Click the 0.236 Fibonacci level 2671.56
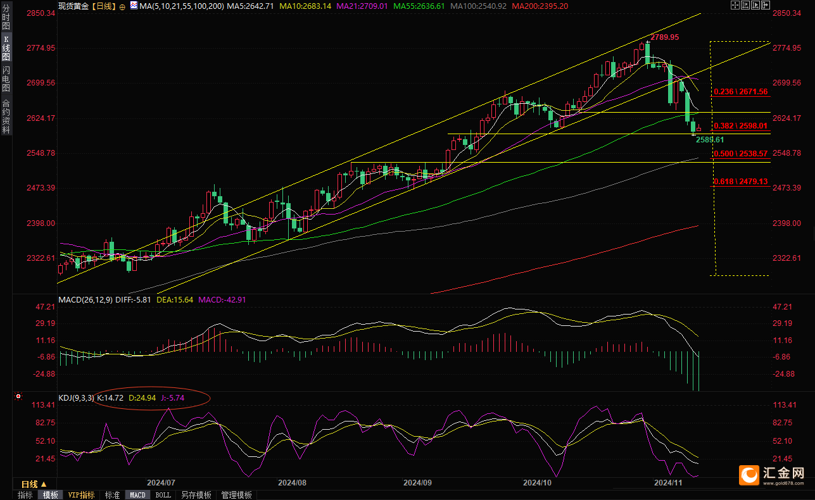This screenshot has width=815, height=500. (x=740, y=92)
